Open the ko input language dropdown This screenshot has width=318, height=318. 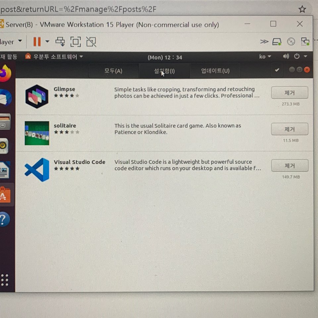click(265, 57)
